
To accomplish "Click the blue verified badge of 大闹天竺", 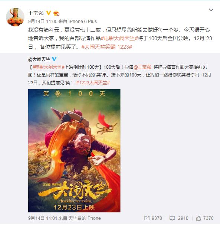I will click(x=54, y=59).
